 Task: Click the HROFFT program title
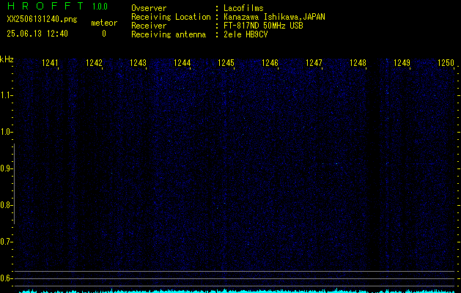45,6
